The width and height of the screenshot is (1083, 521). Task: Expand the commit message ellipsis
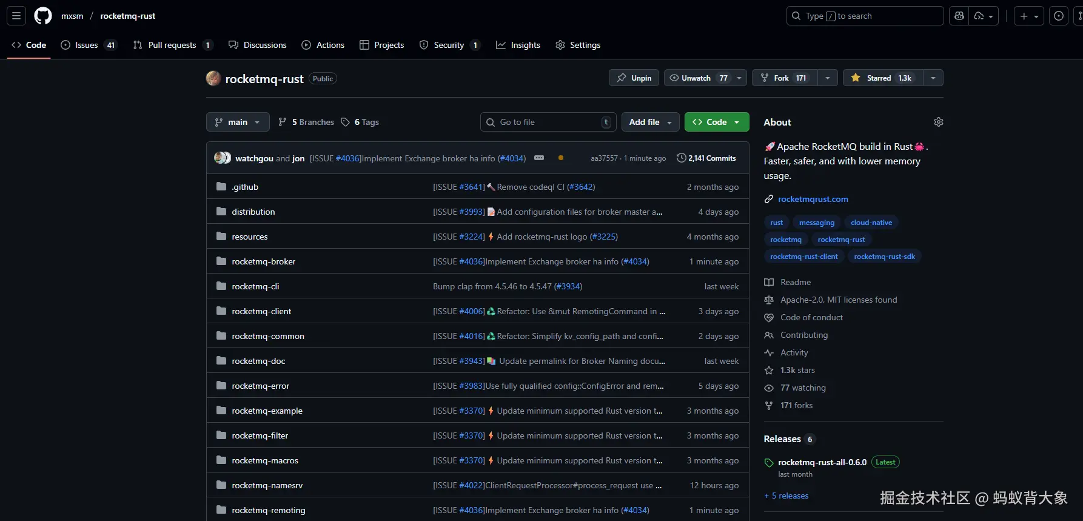click(538, 158)
